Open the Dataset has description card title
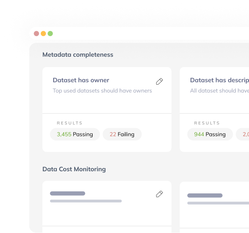This screenshot has height=233, width=249. [219, 80]
